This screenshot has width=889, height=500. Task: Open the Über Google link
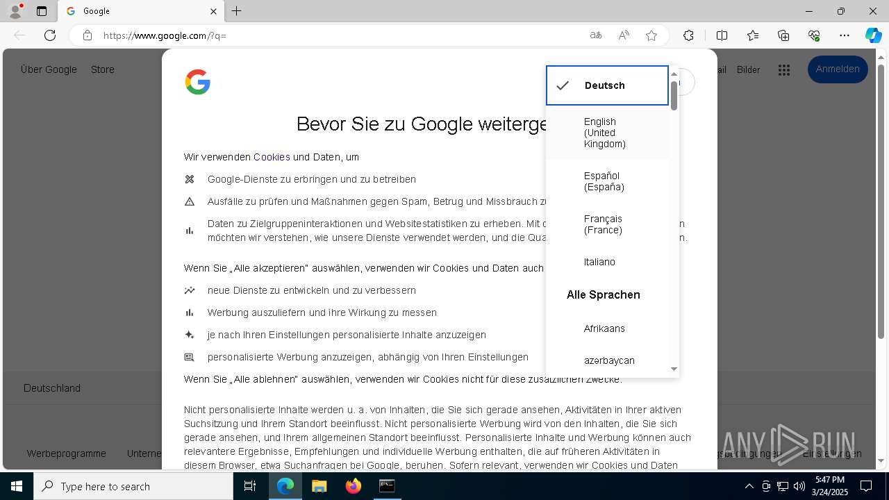click(49, 69)
